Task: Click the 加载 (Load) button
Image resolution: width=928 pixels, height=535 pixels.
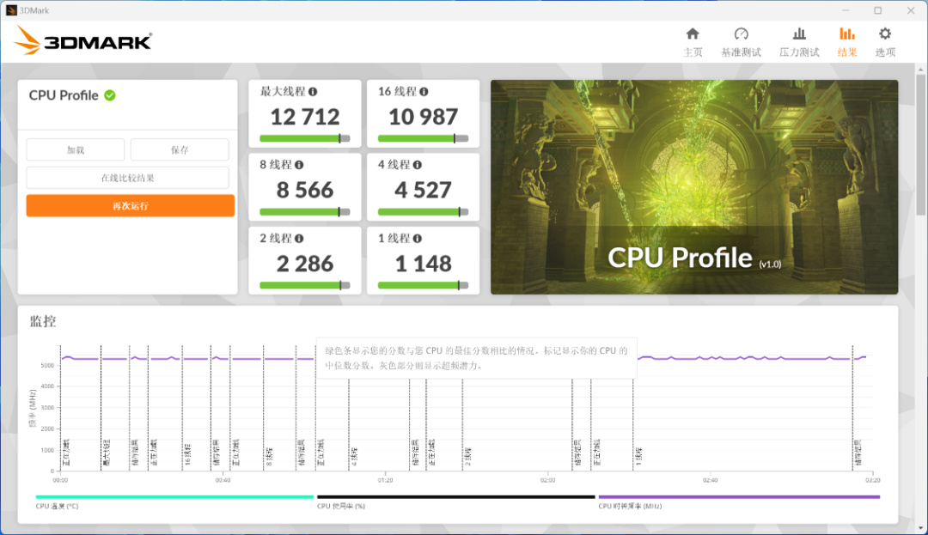Action: click(75, 149)
